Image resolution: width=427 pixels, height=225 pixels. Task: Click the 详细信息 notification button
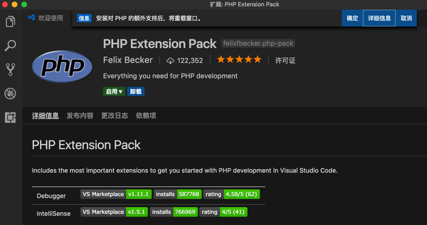pos(379,18)
